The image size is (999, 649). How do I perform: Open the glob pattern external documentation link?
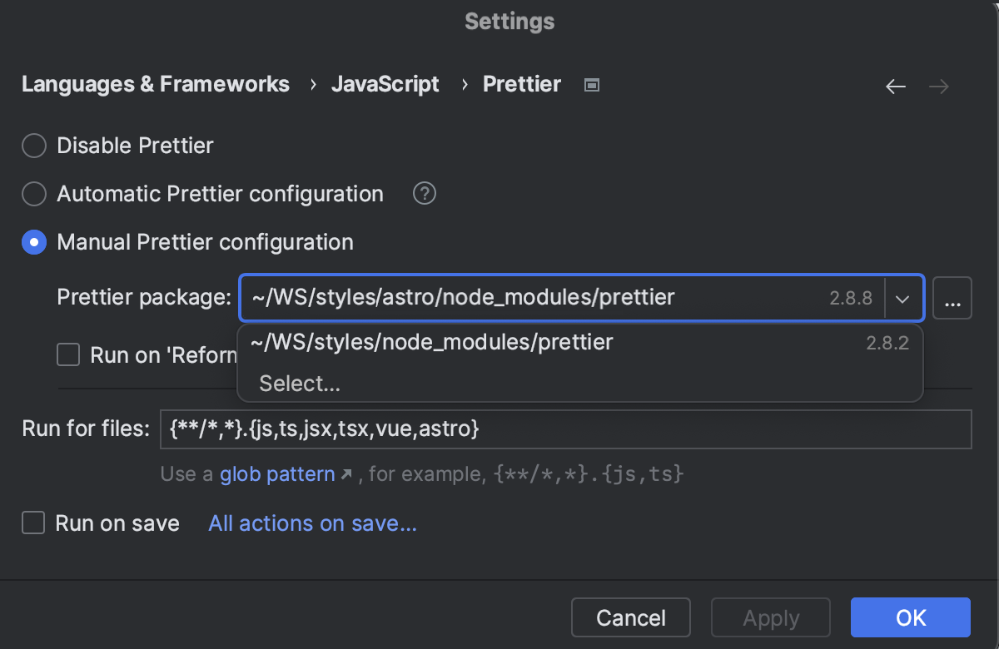(277, 473)
